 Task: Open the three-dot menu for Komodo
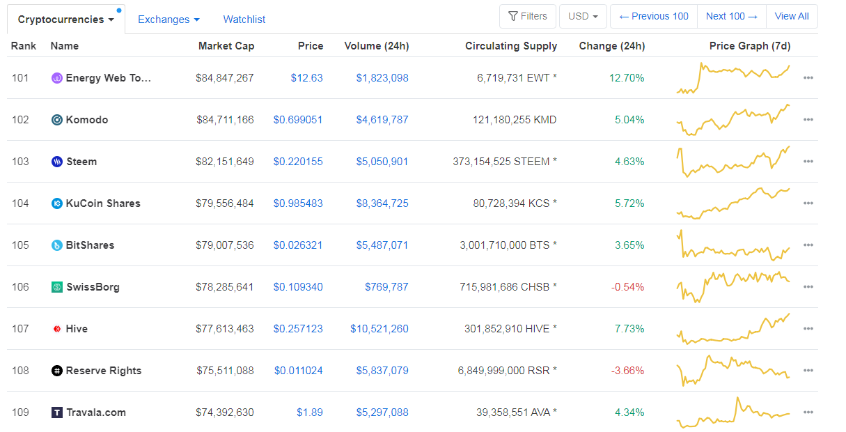[x=808, y=120]
